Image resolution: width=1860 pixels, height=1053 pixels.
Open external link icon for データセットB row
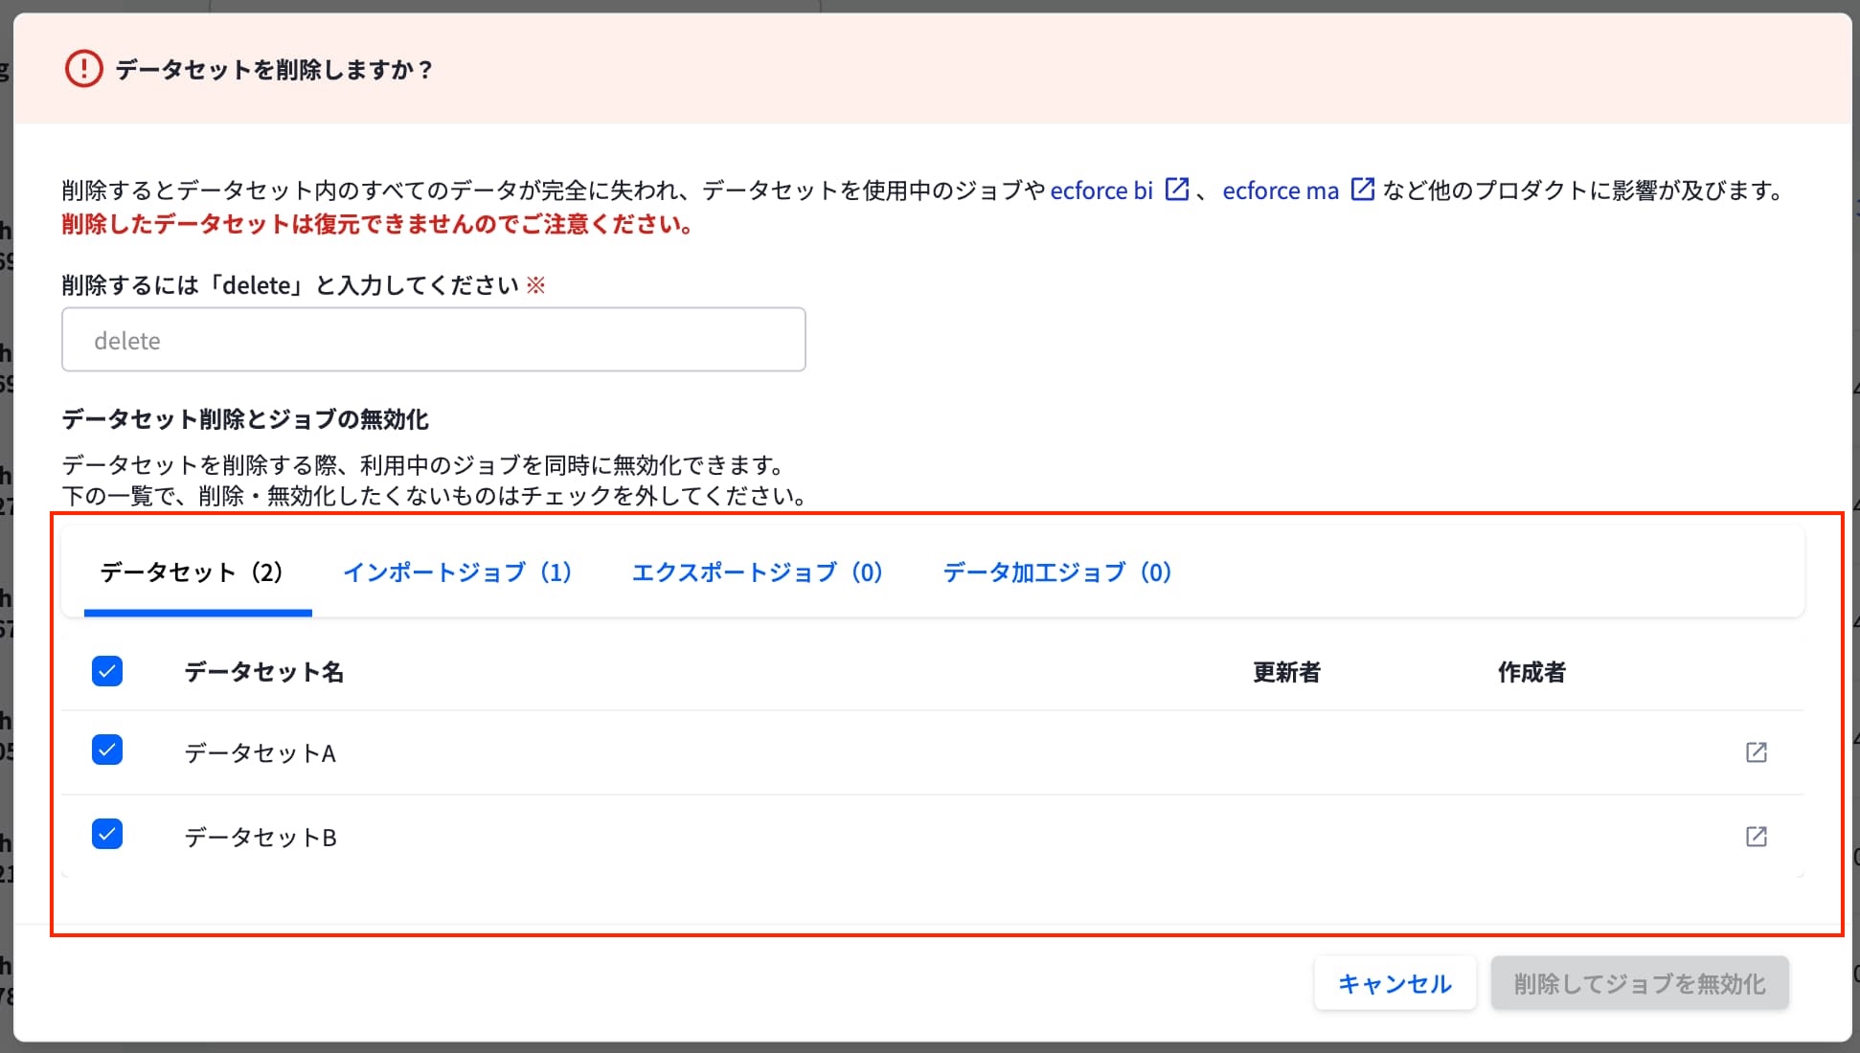coord(1756,837)
